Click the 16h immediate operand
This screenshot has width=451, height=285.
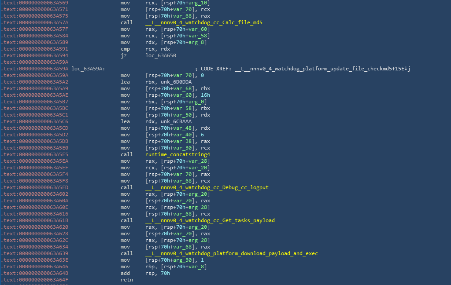[x=206, y=95]
